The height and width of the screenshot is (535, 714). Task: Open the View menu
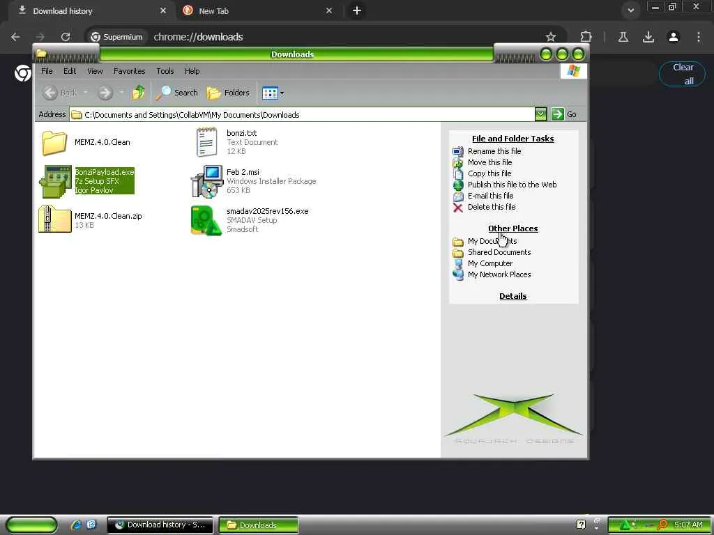95,71
